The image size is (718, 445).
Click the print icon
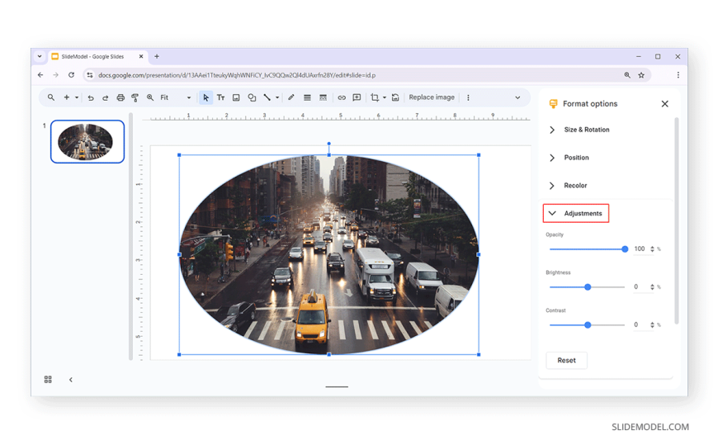pyautogui.click(x=120, y=97)
